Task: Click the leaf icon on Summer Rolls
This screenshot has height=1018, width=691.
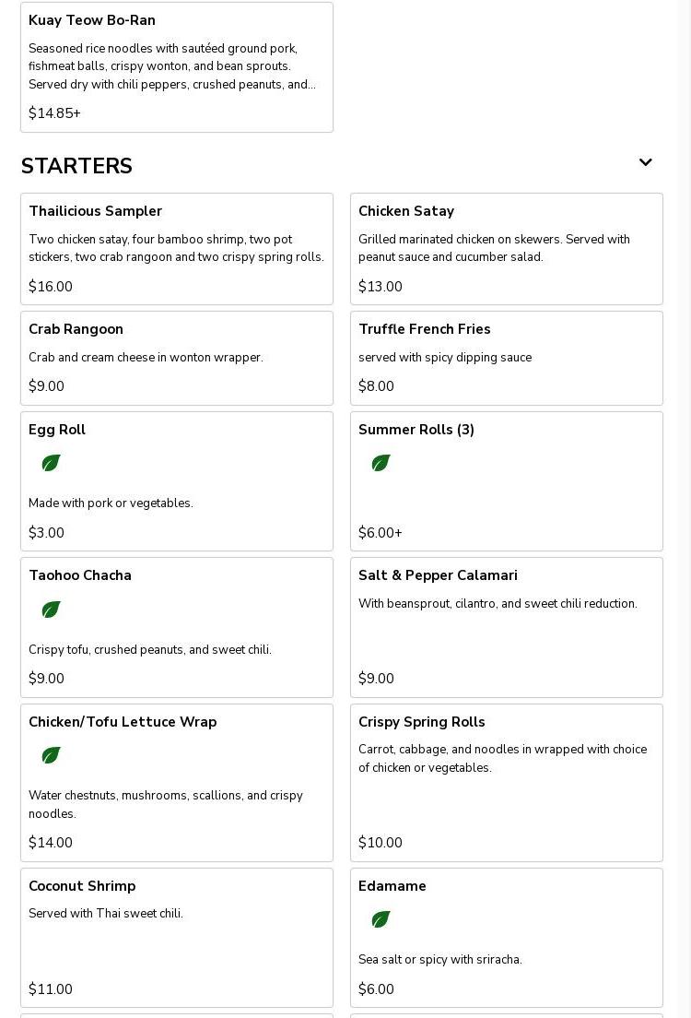Action: [x=381, y=463]
